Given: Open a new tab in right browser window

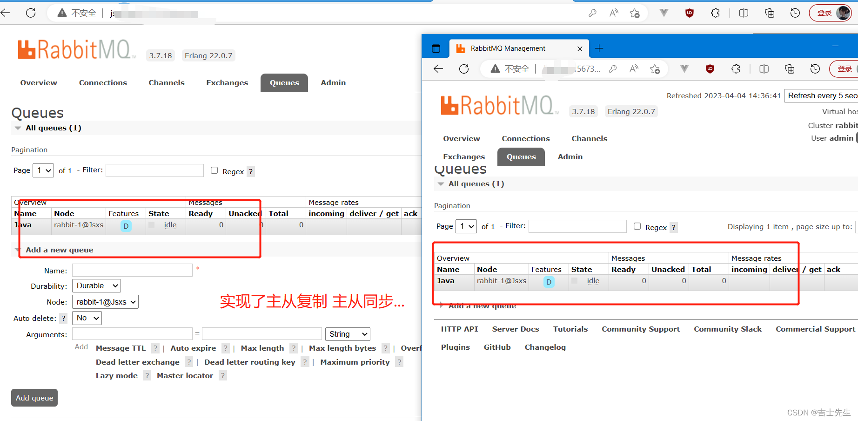Looking at the screenshot, I should (x=599, y=48).
